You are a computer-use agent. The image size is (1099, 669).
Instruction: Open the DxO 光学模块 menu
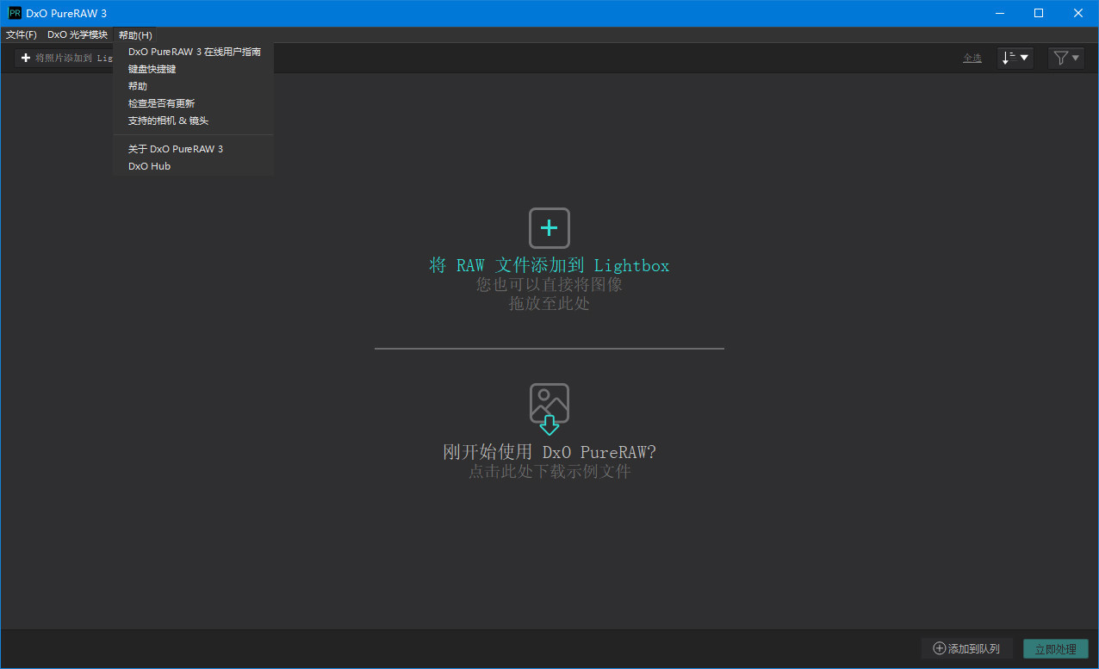tap(78, 35)
